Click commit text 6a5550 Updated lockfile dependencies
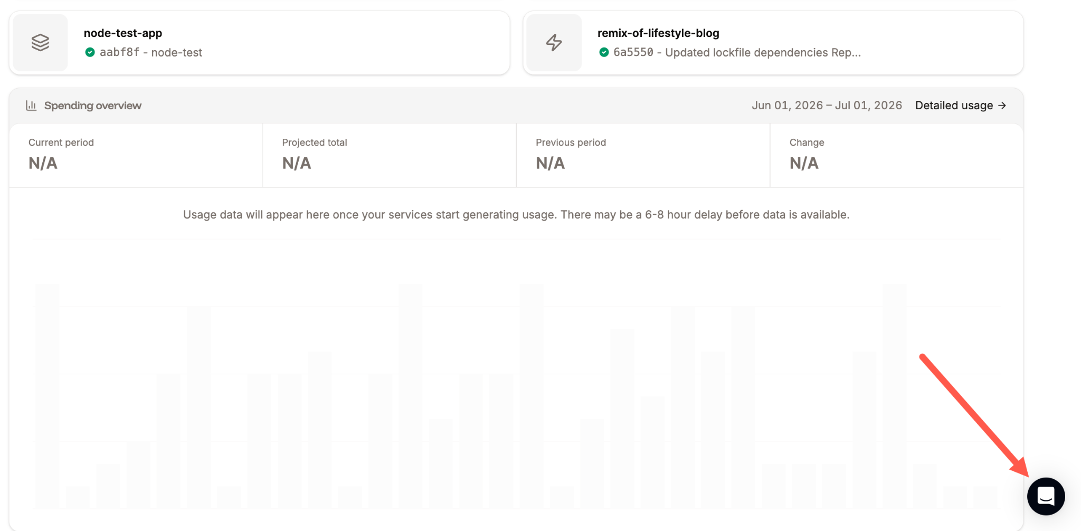This screenshot has height=531, width=1081. (737, 52)
